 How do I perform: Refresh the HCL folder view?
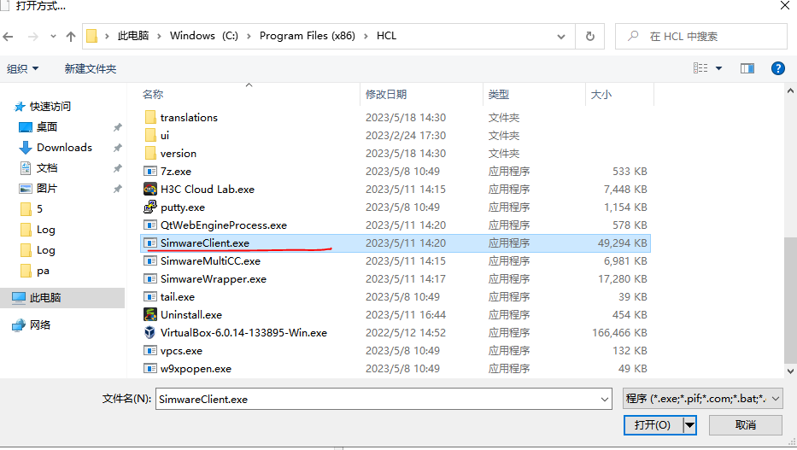(x=589, y=37)
